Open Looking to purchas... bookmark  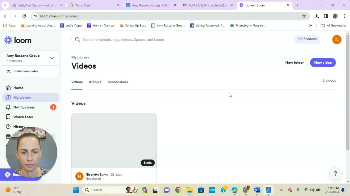click(x=38, y=25)
